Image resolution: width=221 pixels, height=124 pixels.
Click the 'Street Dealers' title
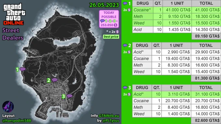[x=13, y=34]
